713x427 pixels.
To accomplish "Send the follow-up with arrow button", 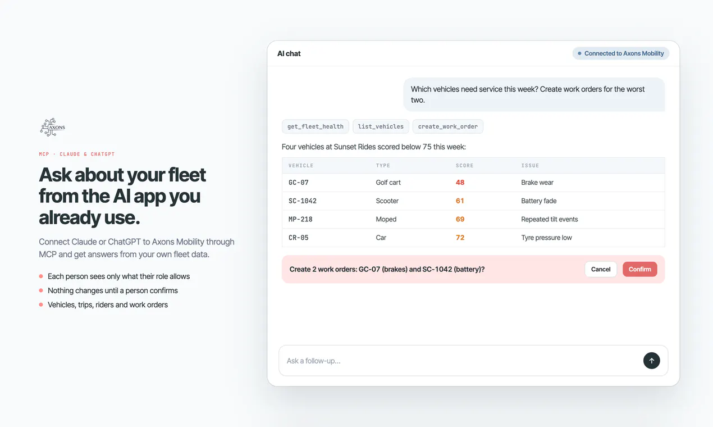I will click(651, 361).
